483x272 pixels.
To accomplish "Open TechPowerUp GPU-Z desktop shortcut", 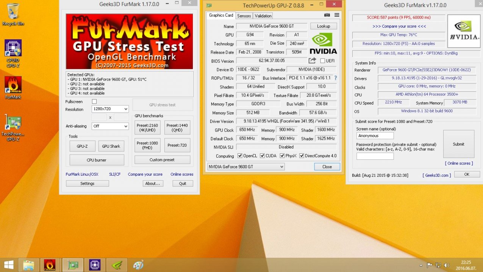I will tap(13, 127).
